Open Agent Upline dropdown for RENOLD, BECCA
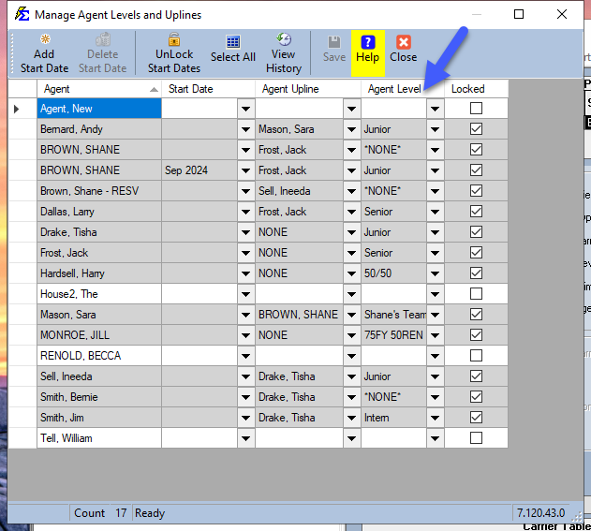This screenshot has height=531, width=591. click(351, 356)
